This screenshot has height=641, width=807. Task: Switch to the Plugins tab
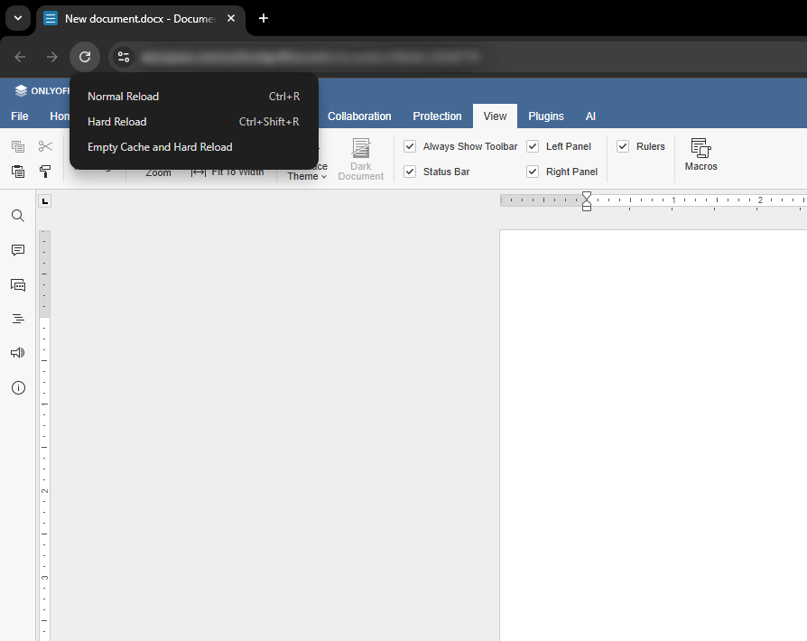(545, 116)
